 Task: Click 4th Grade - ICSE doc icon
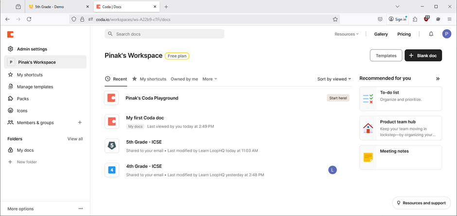click(x=112, y=170)
